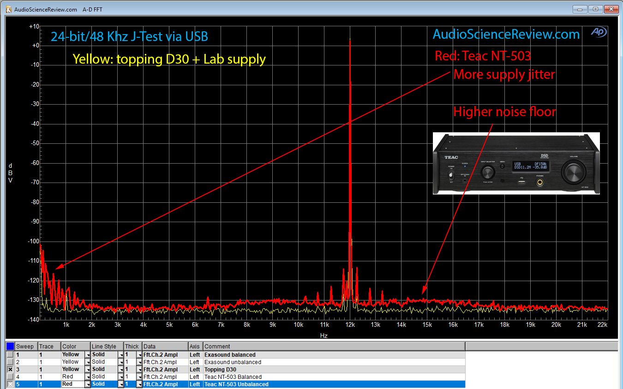Uncheck the Topping D30 sweep checkbox
This screenshot has width=623, height=389.
click(10, 370)
